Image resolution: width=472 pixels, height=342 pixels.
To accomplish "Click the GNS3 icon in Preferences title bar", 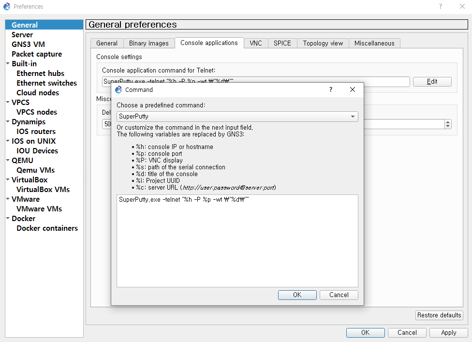I will (7, 6).
